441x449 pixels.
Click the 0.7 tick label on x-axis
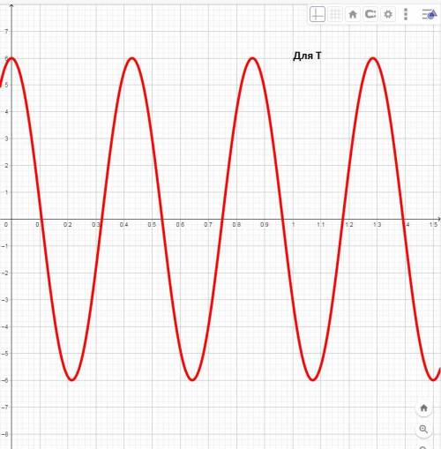[208, 225]
